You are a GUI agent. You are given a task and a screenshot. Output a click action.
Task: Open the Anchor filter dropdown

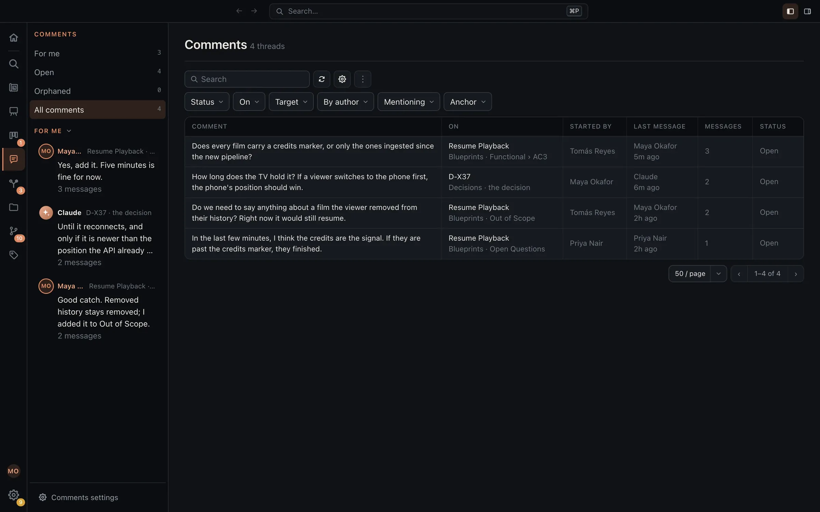click(468, 102)
